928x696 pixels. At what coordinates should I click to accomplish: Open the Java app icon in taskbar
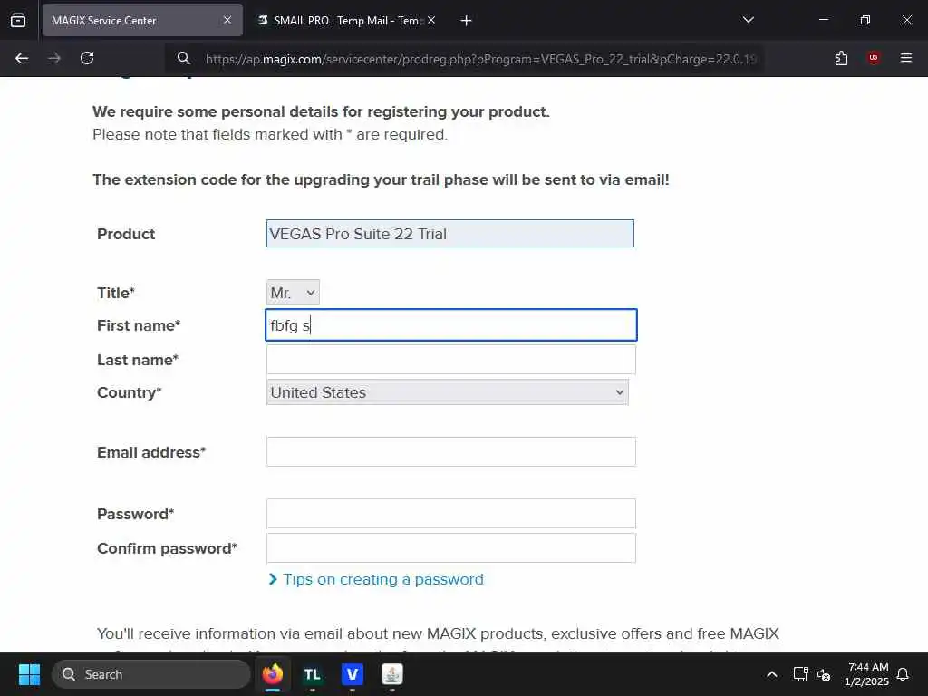(391, 674)
